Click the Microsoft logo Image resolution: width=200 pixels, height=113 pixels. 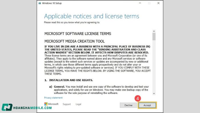(51, 104)
